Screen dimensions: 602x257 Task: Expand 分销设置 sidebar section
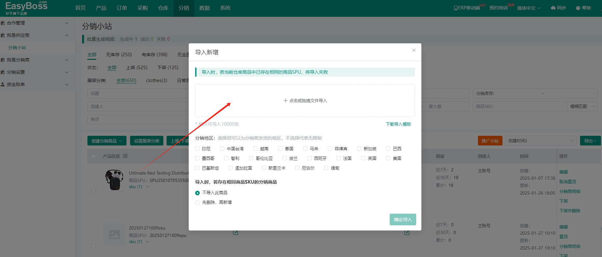coord(67,72)
